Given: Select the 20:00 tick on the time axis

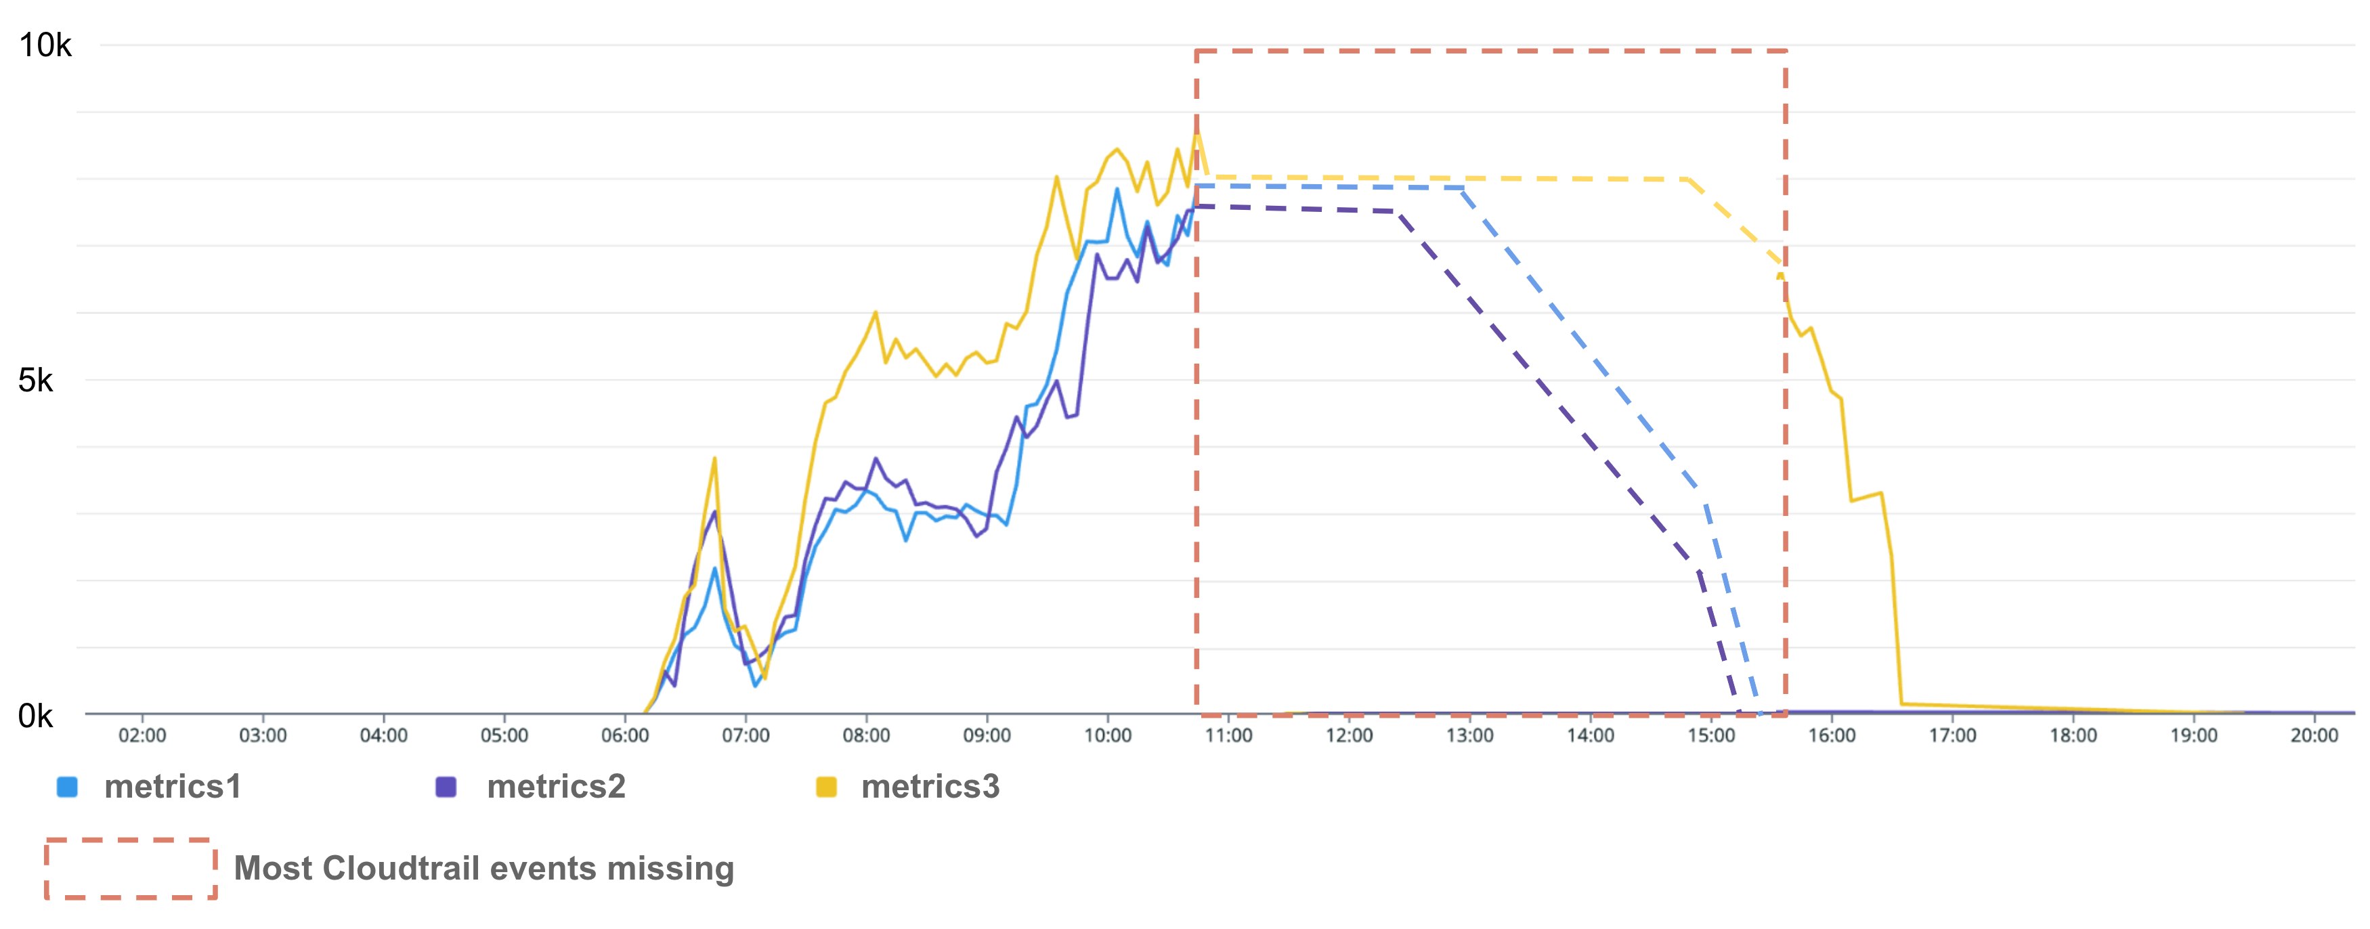Looking at the screenshot, I should pos(2314,736).
